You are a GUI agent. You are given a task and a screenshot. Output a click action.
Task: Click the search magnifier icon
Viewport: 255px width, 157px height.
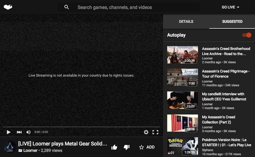(x=66, y=7)
